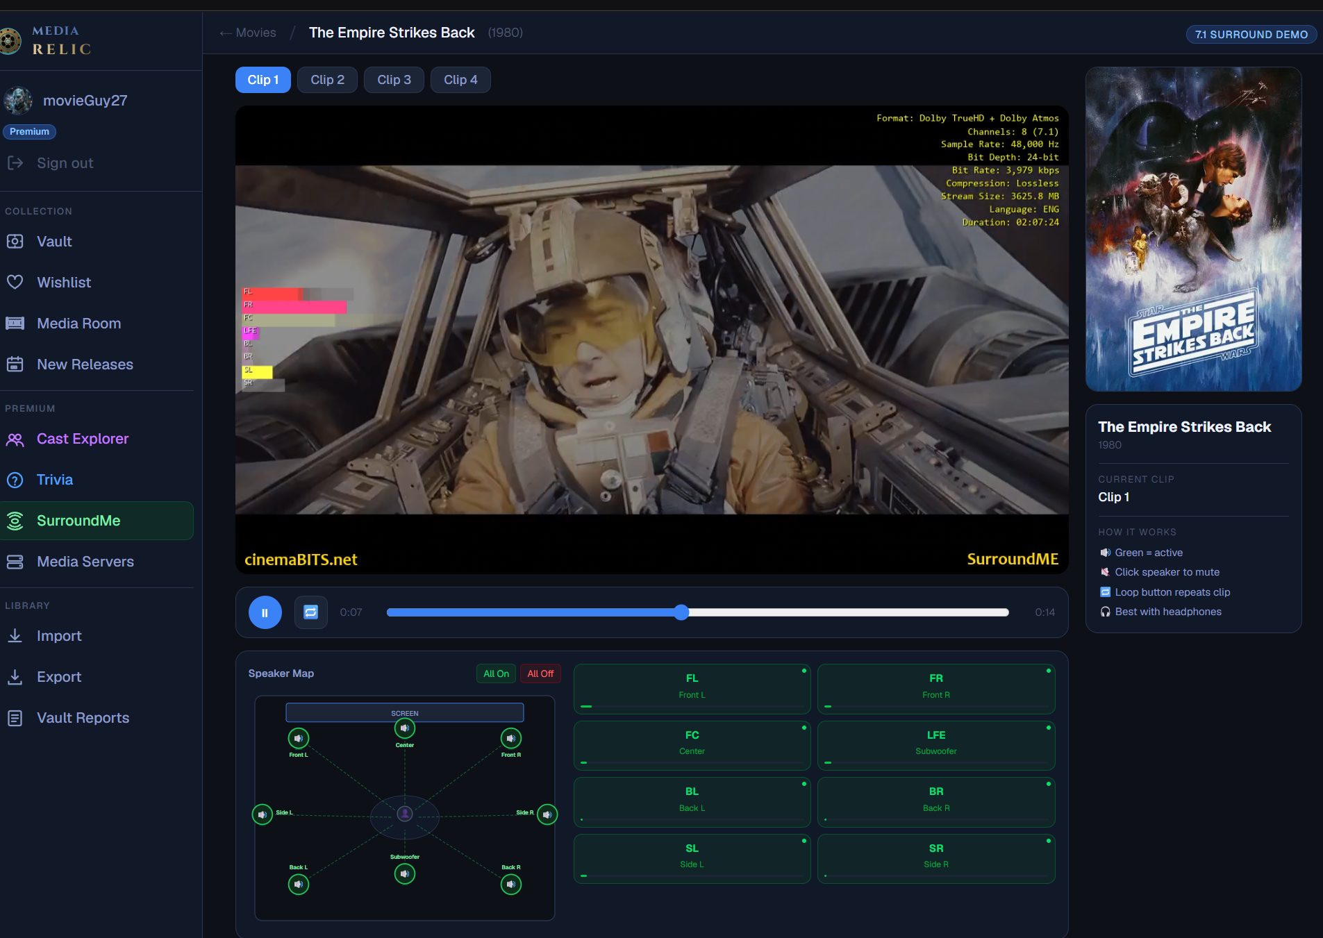Click the Cast Explorer people icon

(15, 439)
